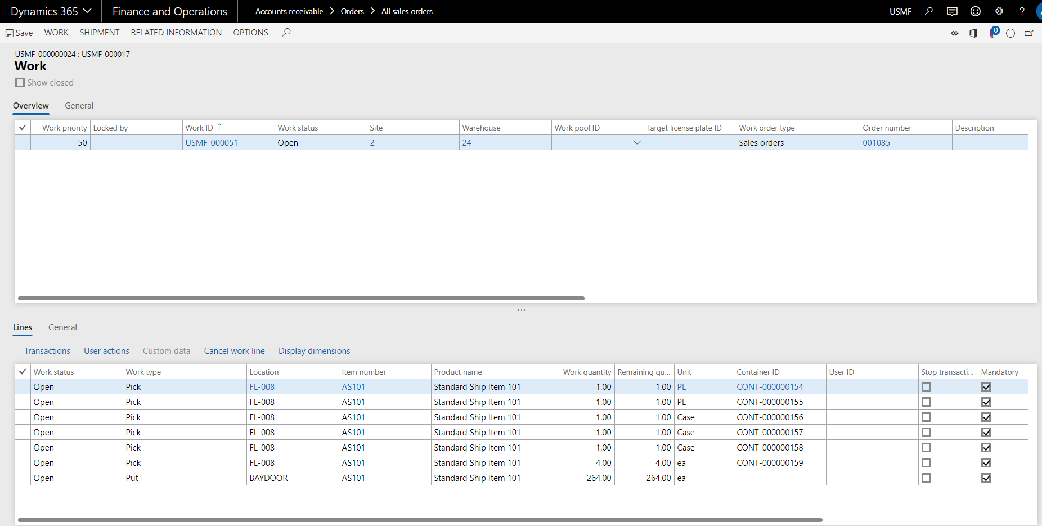The image size is (1042, 526).
Task: Click the smiley feedback icon
Action: click(976, 11)
